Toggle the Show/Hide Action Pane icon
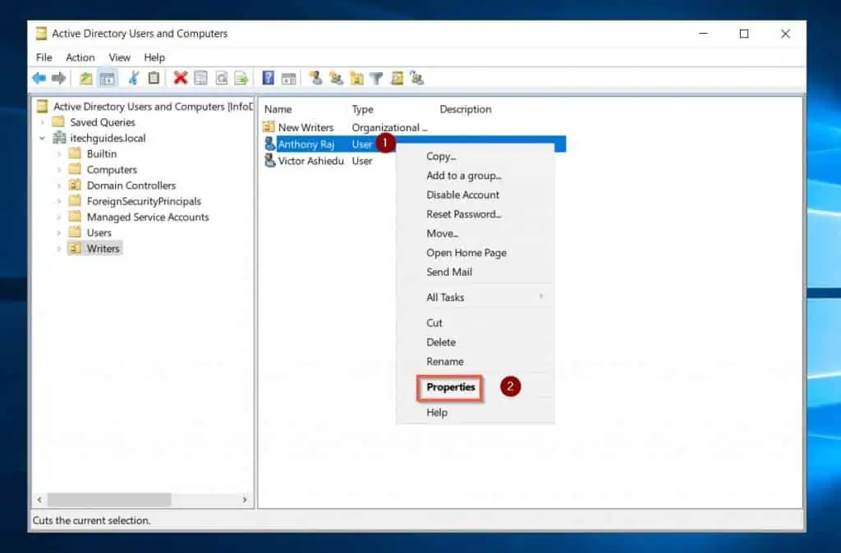This screenshot has width=841, height=553. (288, 78)
